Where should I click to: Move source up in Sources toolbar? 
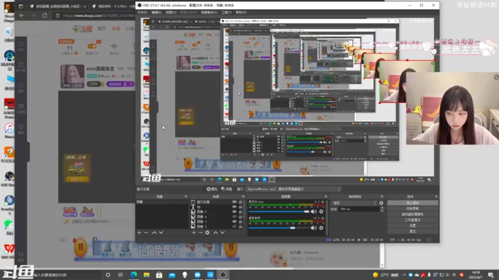[x=215, y=233]
